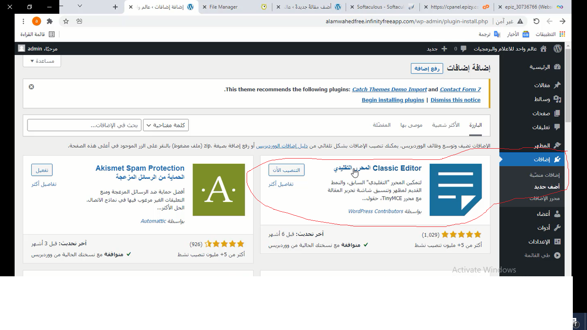The width and height of the screenshot is (587, 330).
Task: Switch to موصى بها recommended tab
Action: 412,125
